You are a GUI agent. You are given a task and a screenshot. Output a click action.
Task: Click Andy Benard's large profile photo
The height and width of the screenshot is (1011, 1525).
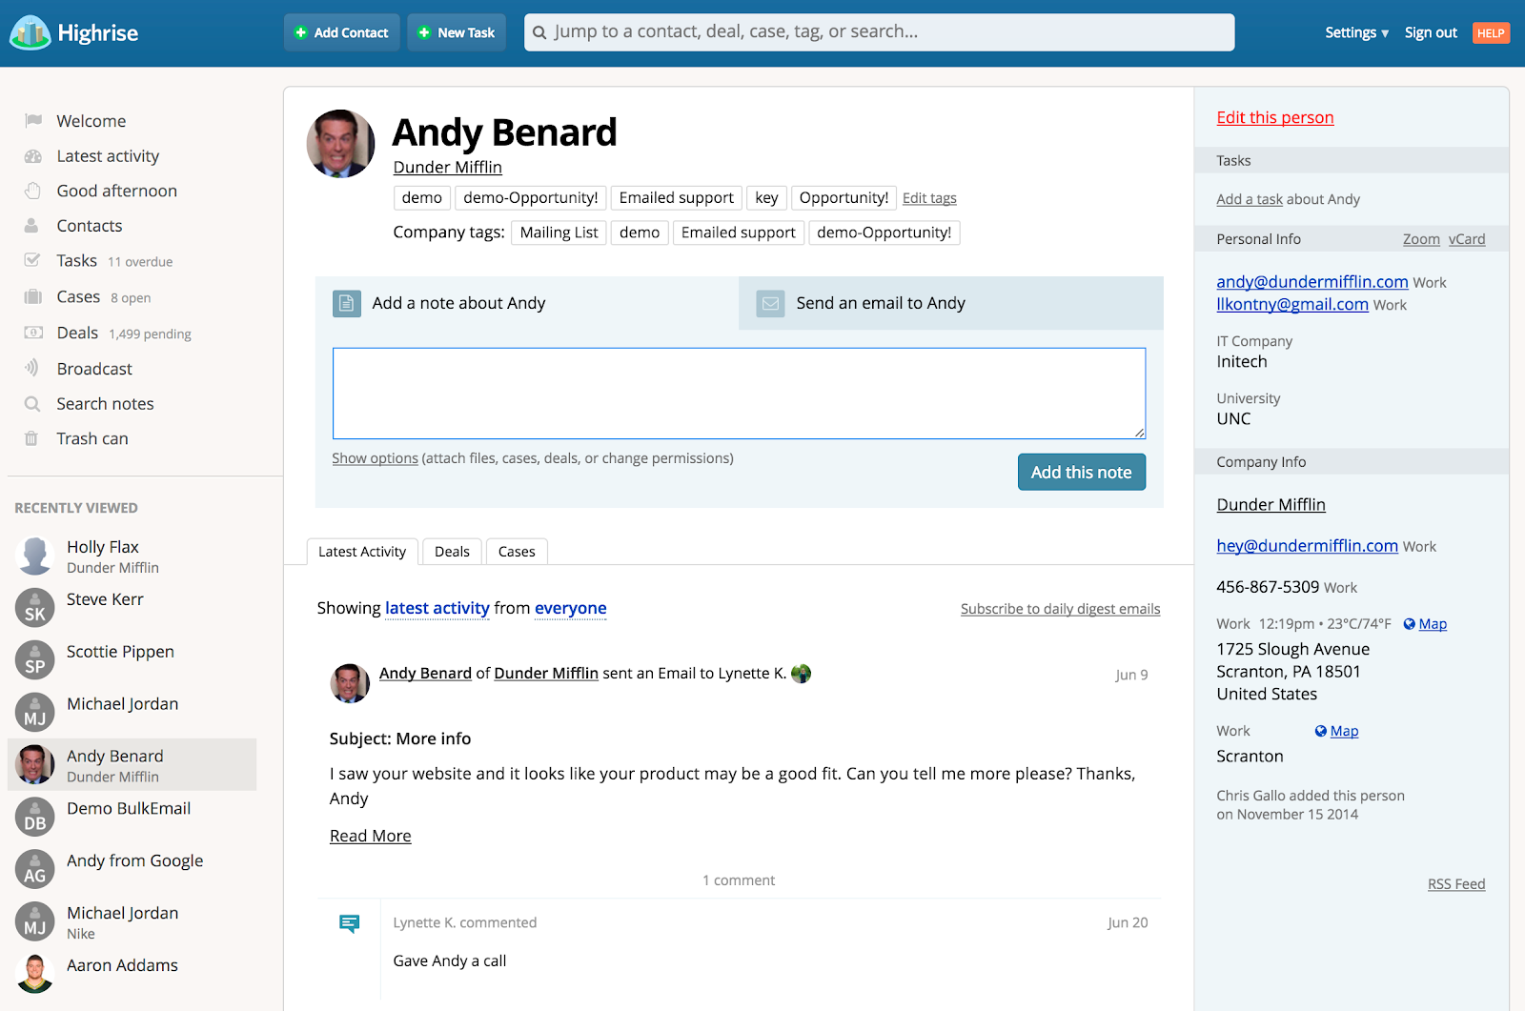point(341,144)
